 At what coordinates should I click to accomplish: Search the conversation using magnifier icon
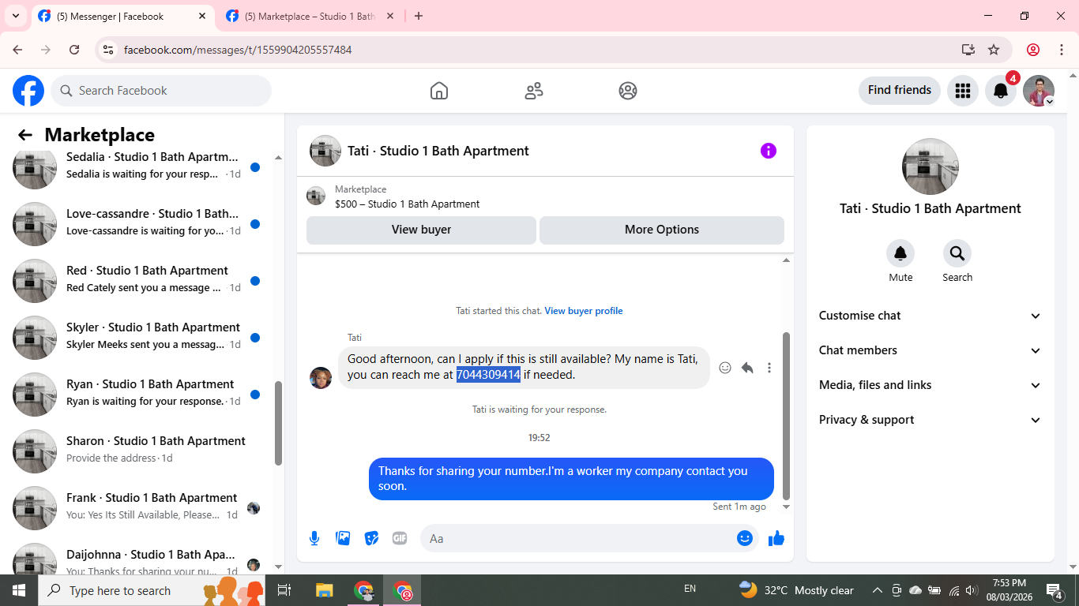click(x=957, y=253)
